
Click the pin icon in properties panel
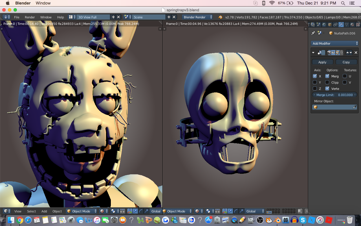[313, 33]
